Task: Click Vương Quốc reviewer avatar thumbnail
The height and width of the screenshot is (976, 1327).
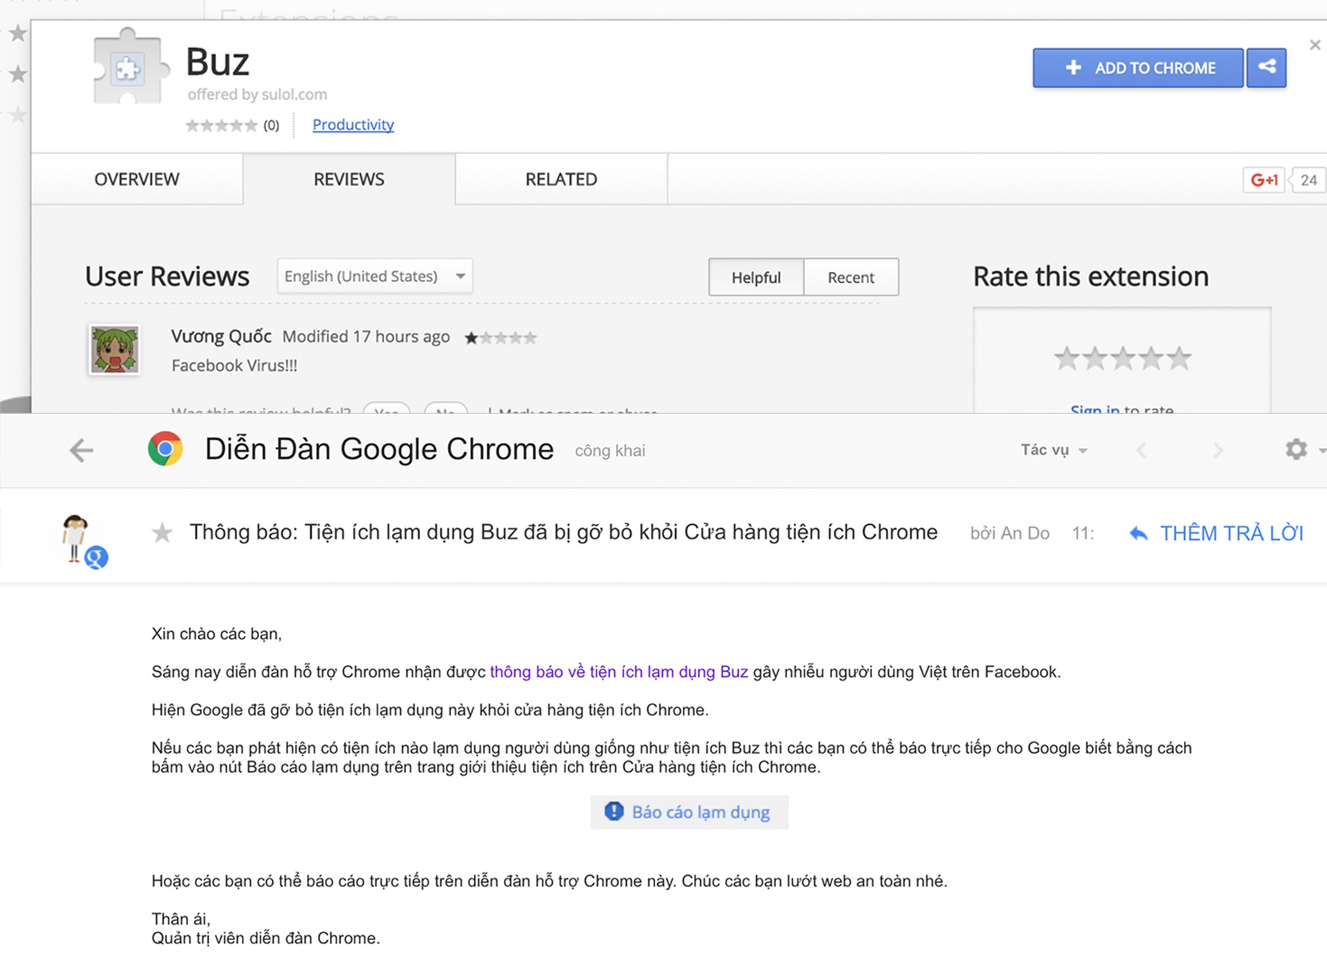Action: pos(115,350)
